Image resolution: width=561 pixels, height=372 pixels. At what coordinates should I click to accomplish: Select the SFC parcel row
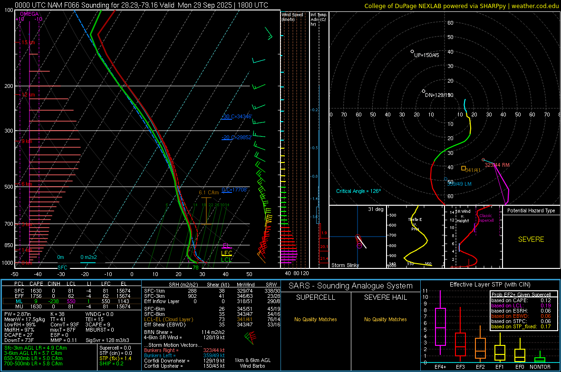[72, 291]
